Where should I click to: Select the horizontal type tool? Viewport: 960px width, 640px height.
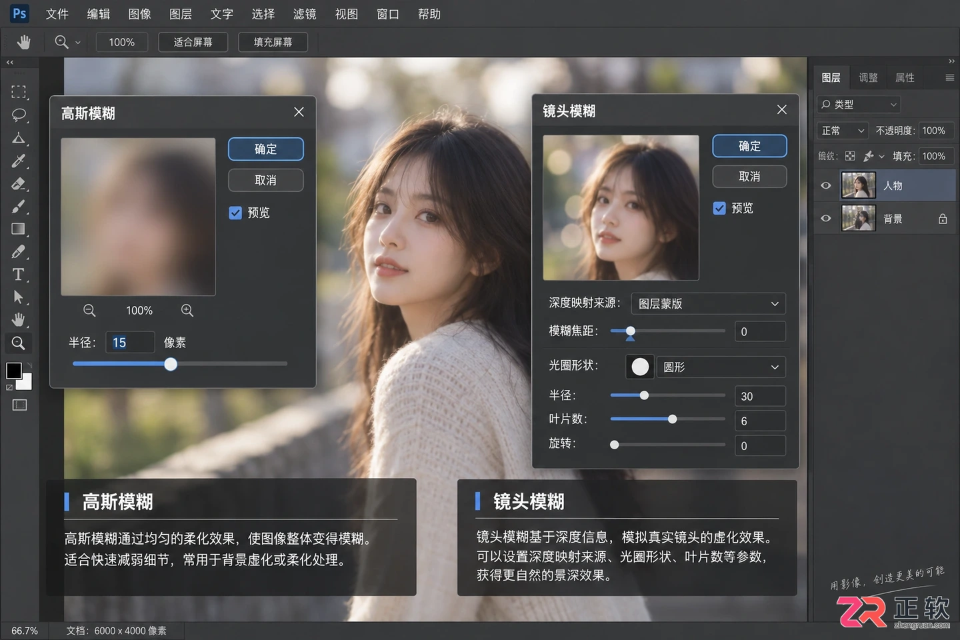pos(19,274)
